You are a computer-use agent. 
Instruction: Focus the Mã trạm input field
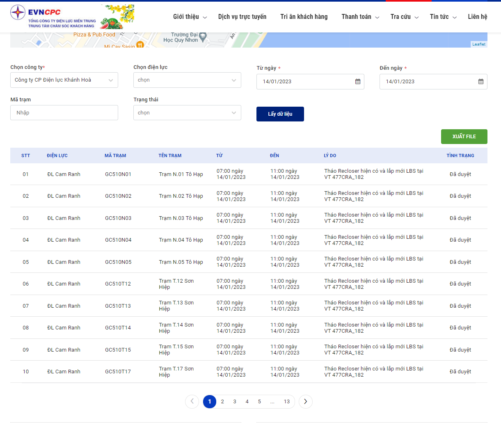pos(64,113)
